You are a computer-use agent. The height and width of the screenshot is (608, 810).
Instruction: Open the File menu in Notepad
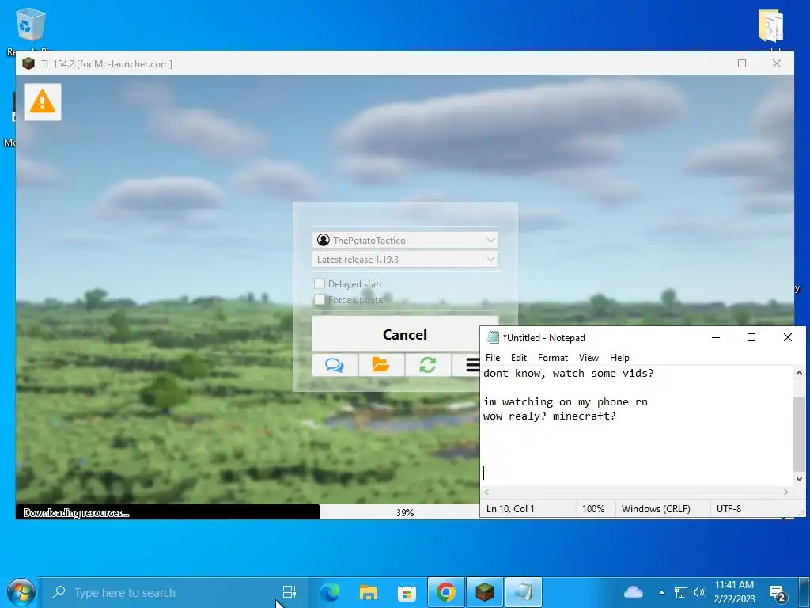coord(492,358)
